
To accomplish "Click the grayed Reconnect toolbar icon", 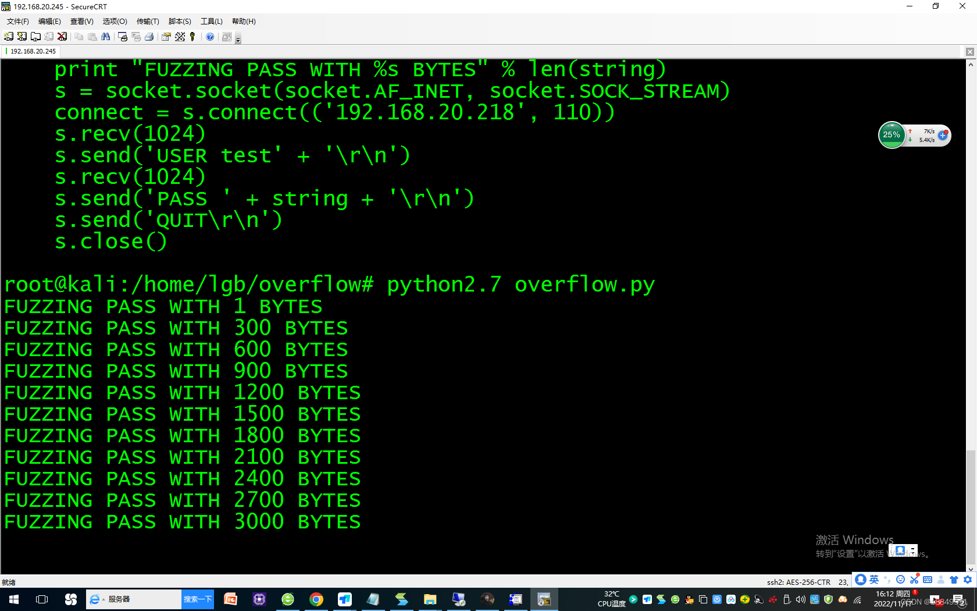I will click(x=49, y=37).
